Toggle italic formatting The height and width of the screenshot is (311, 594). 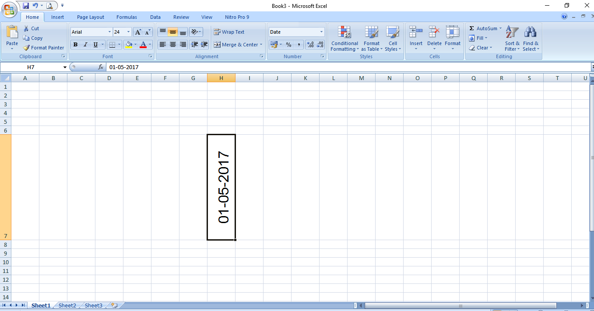point(85,45)
